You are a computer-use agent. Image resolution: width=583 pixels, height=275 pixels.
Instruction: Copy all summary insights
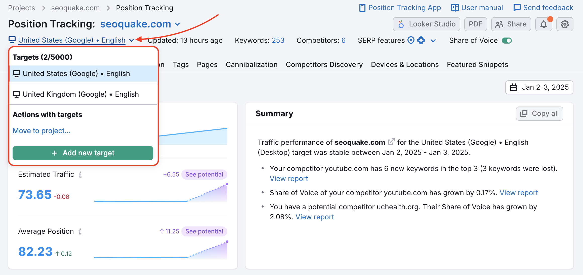[539, 113]
